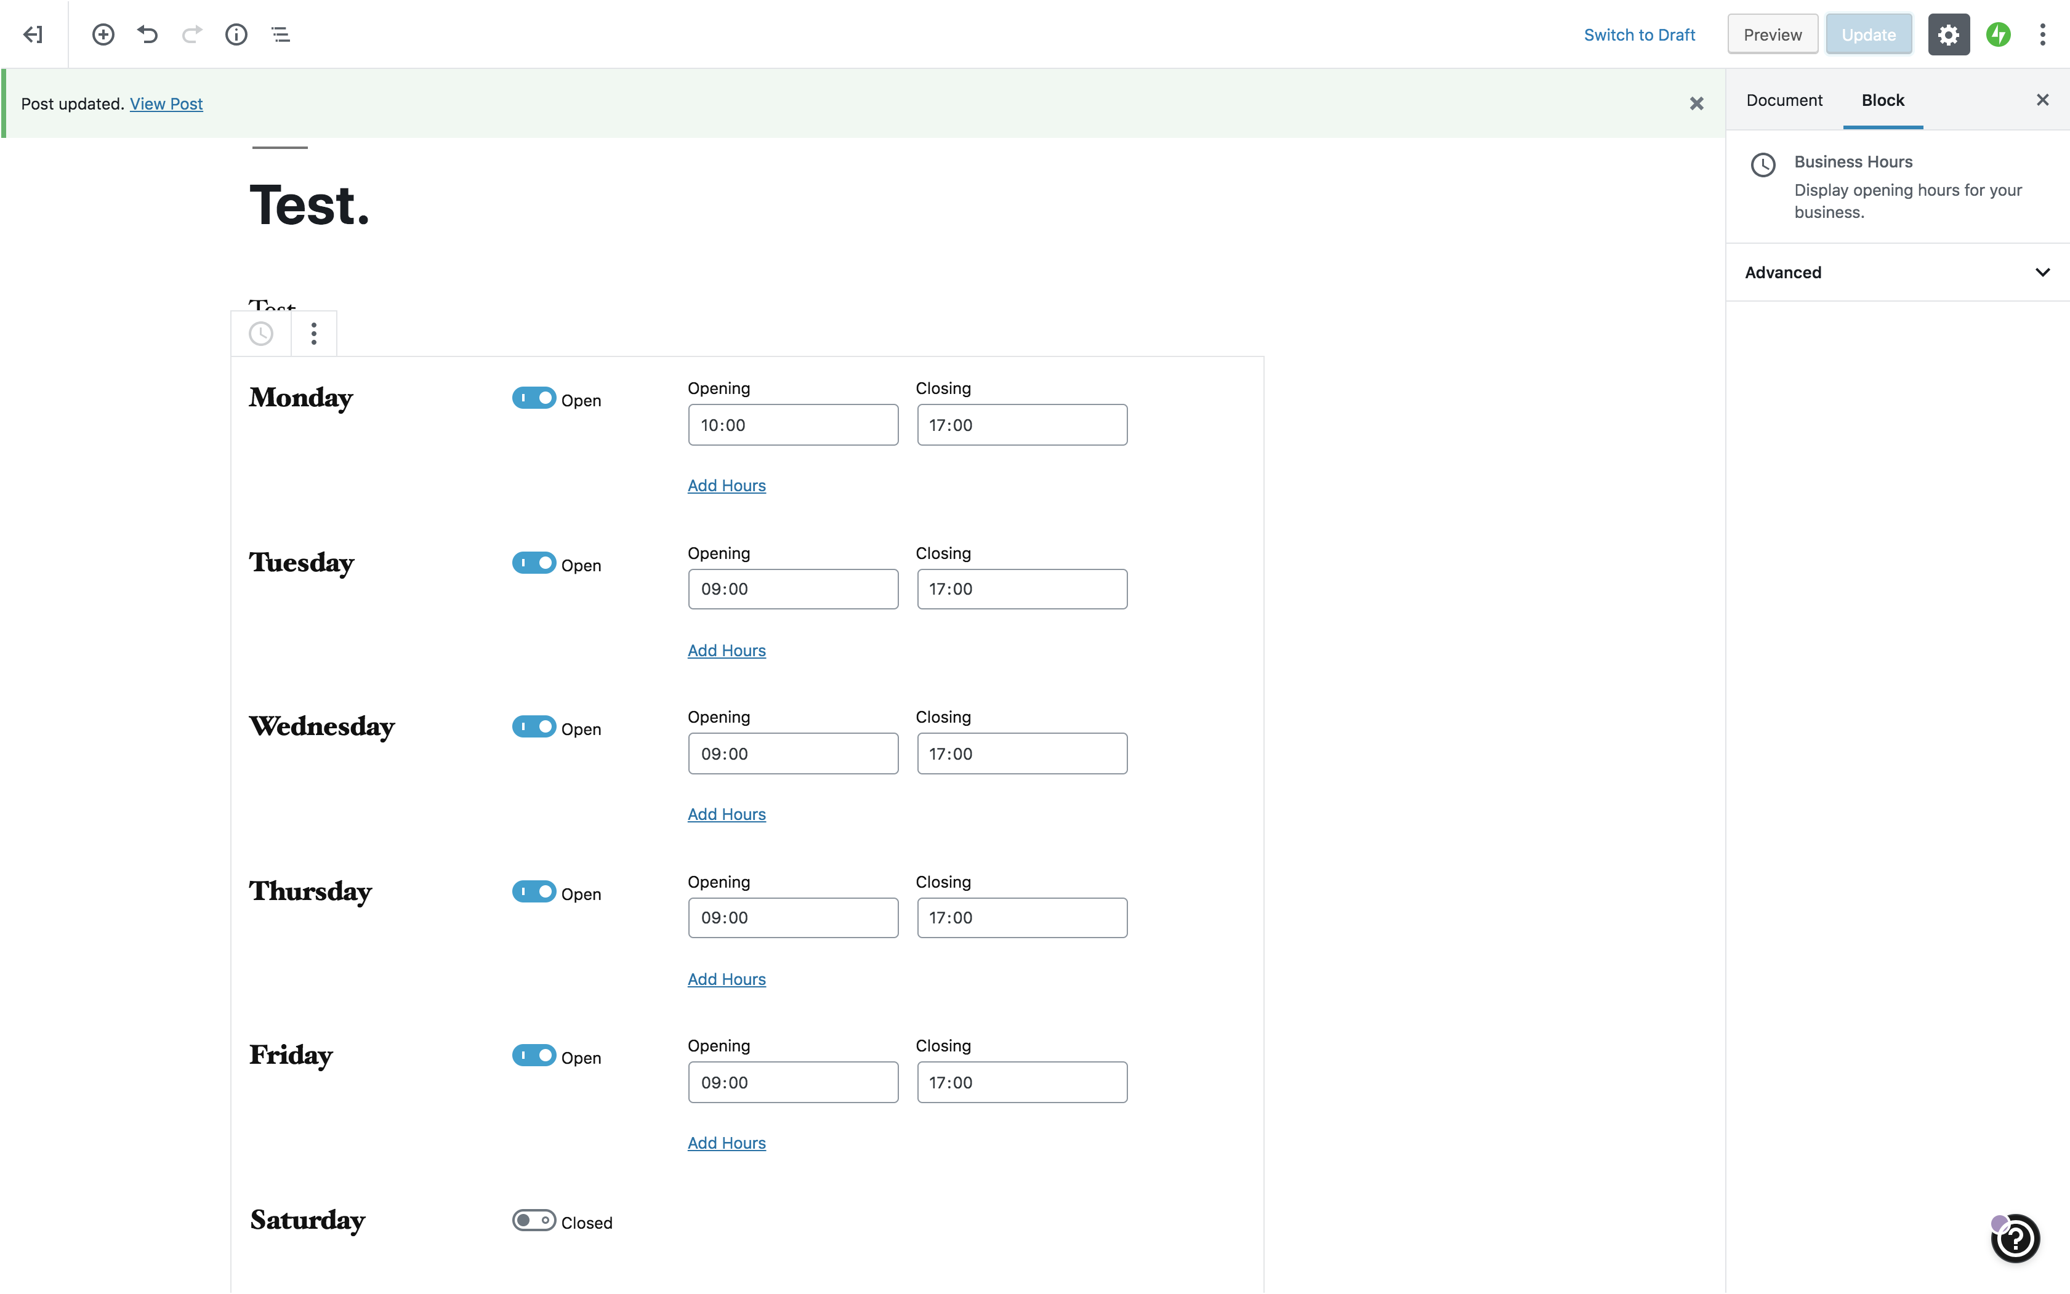
Task: Toggle Monday open switch off
Action: click(534, 398)
